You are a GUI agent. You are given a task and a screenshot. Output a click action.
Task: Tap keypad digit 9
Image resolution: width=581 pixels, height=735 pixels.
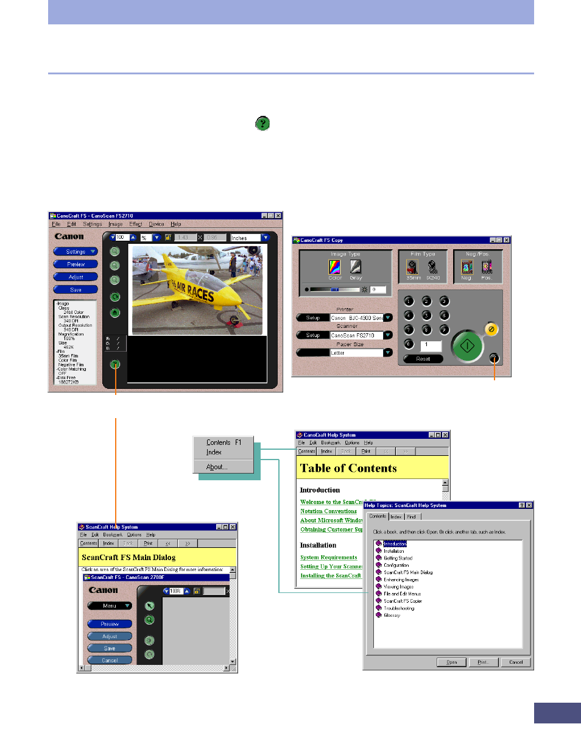(x=445, y=330)
